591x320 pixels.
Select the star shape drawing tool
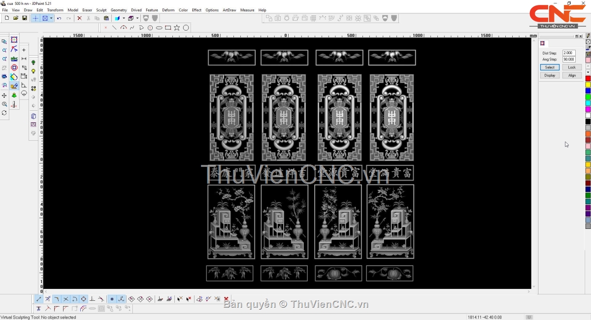(x=177, y=28)
